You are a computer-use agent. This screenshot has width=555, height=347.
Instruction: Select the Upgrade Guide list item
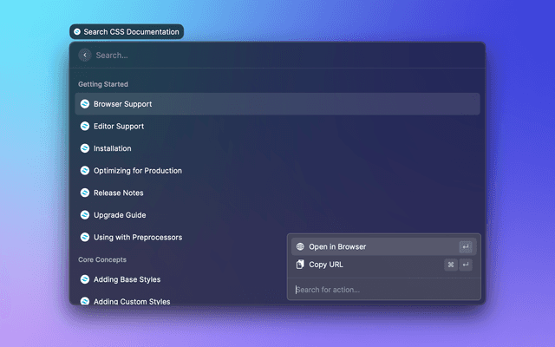click(x=120, y=215)
